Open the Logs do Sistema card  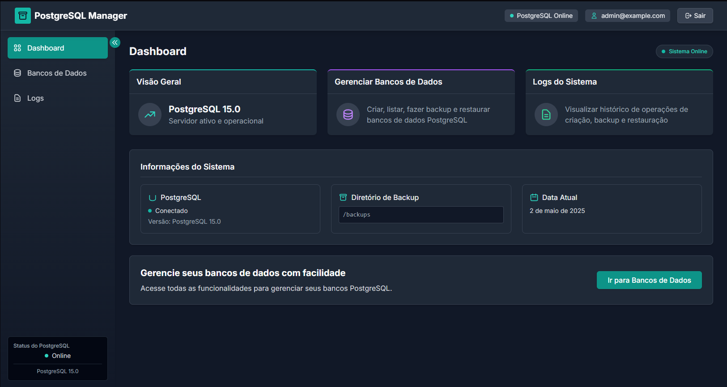point(619,102)
